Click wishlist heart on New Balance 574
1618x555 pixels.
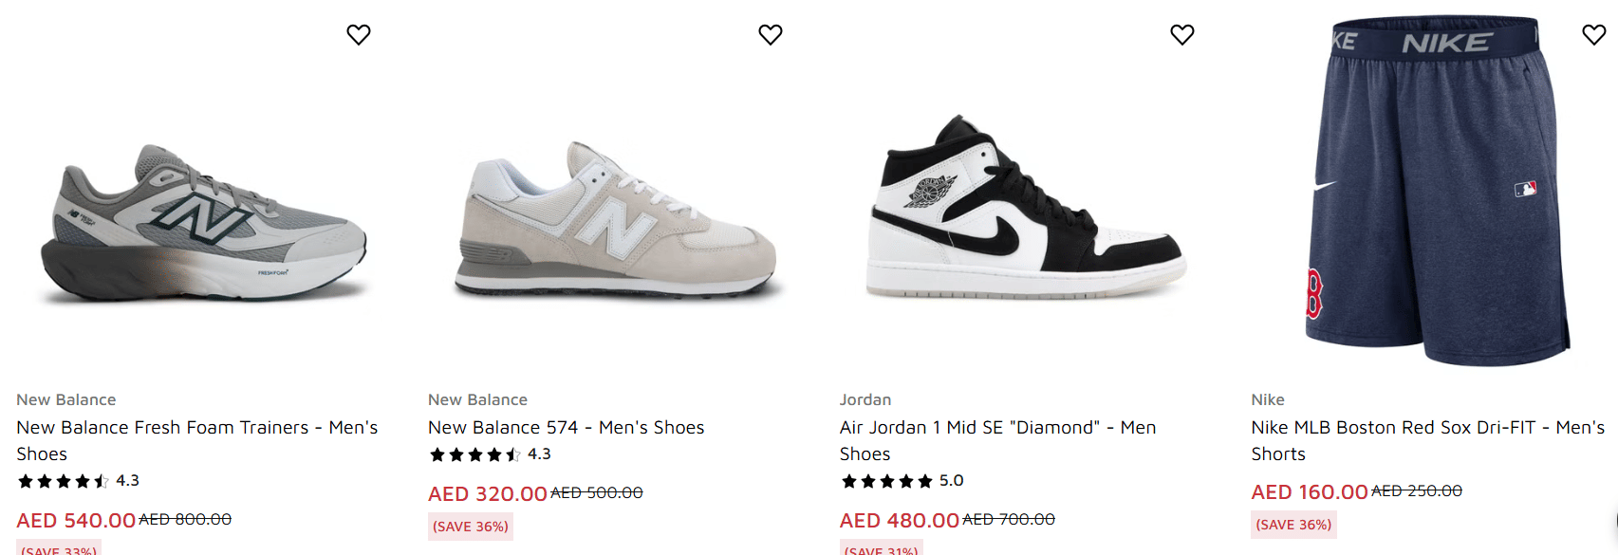point(771,35)
